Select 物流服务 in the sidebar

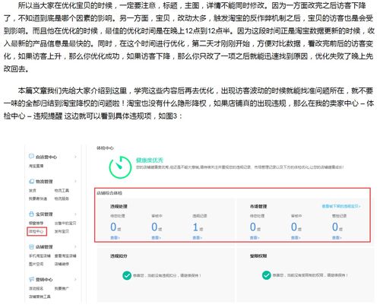(62, 198)
